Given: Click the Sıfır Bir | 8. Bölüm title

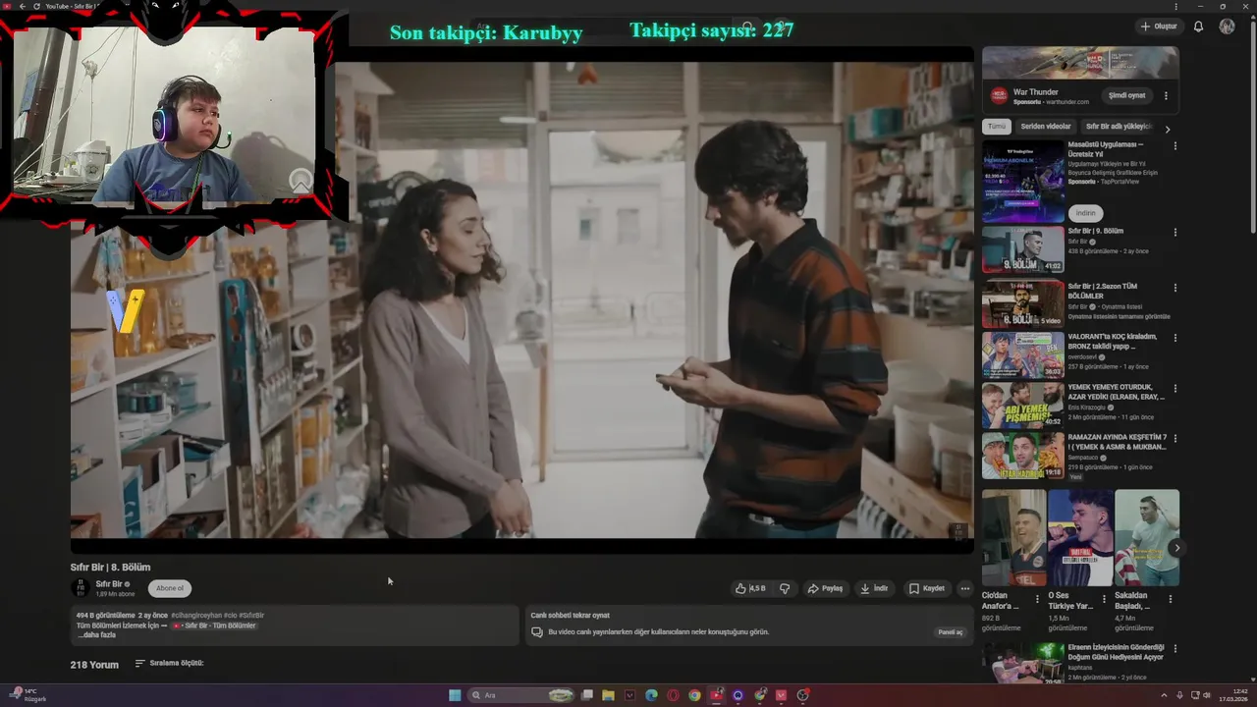Looking at the screenshot, I should click(110, 567).
